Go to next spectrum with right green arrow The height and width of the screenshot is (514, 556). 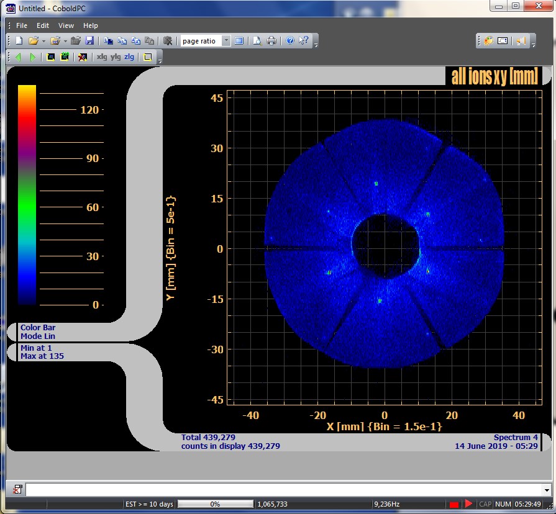[x=33, y=57]
